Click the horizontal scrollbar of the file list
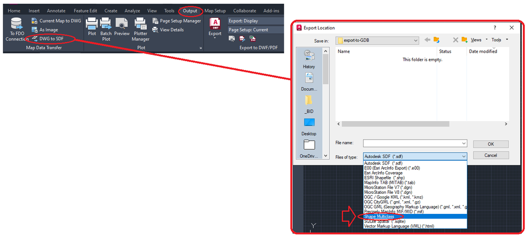 point(395,124)
